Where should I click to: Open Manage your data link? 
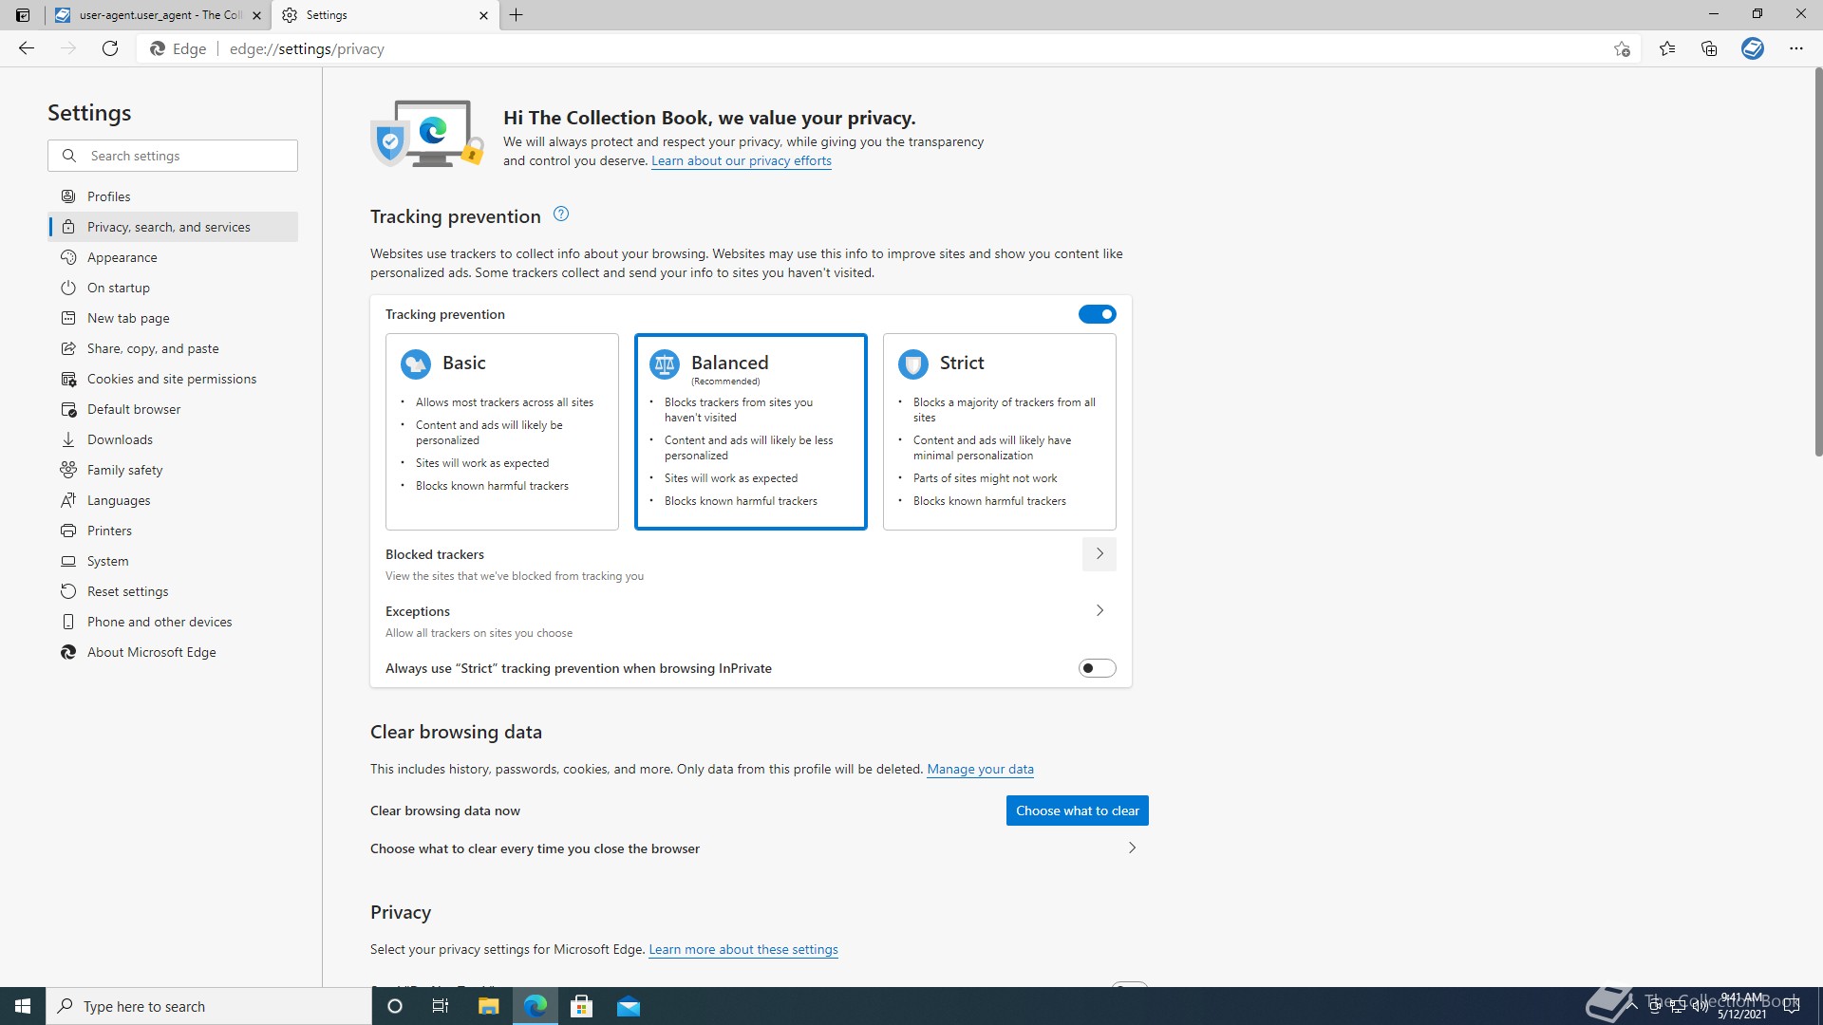point(980,769)
